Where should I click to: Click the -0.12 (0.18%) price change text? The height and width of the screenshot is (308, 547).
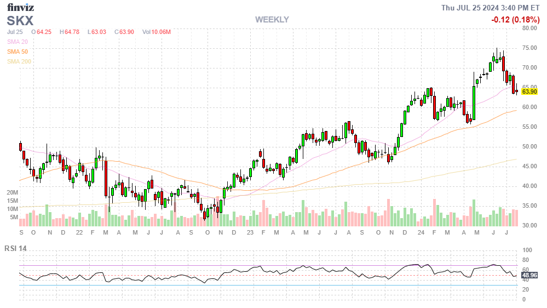point(515,20)
